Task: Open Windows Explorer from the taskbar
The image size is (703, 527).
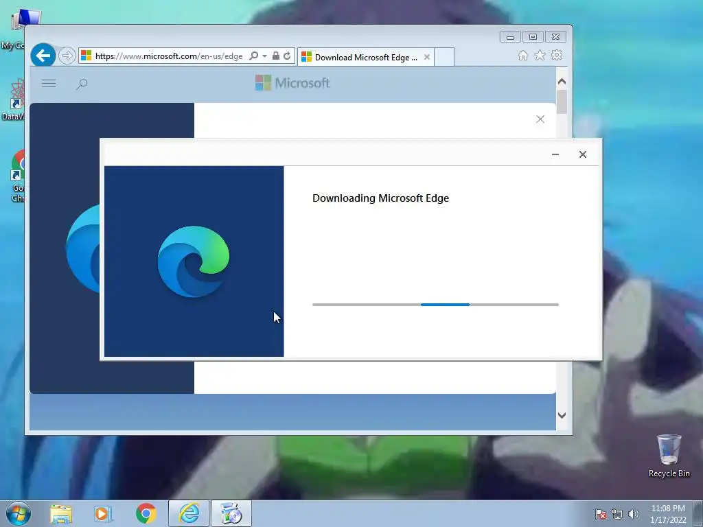Action: tap(61, 513)
